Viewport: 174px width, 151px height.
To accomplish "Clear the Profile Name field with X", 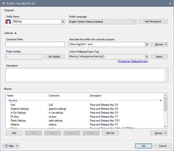I will 63,21.
